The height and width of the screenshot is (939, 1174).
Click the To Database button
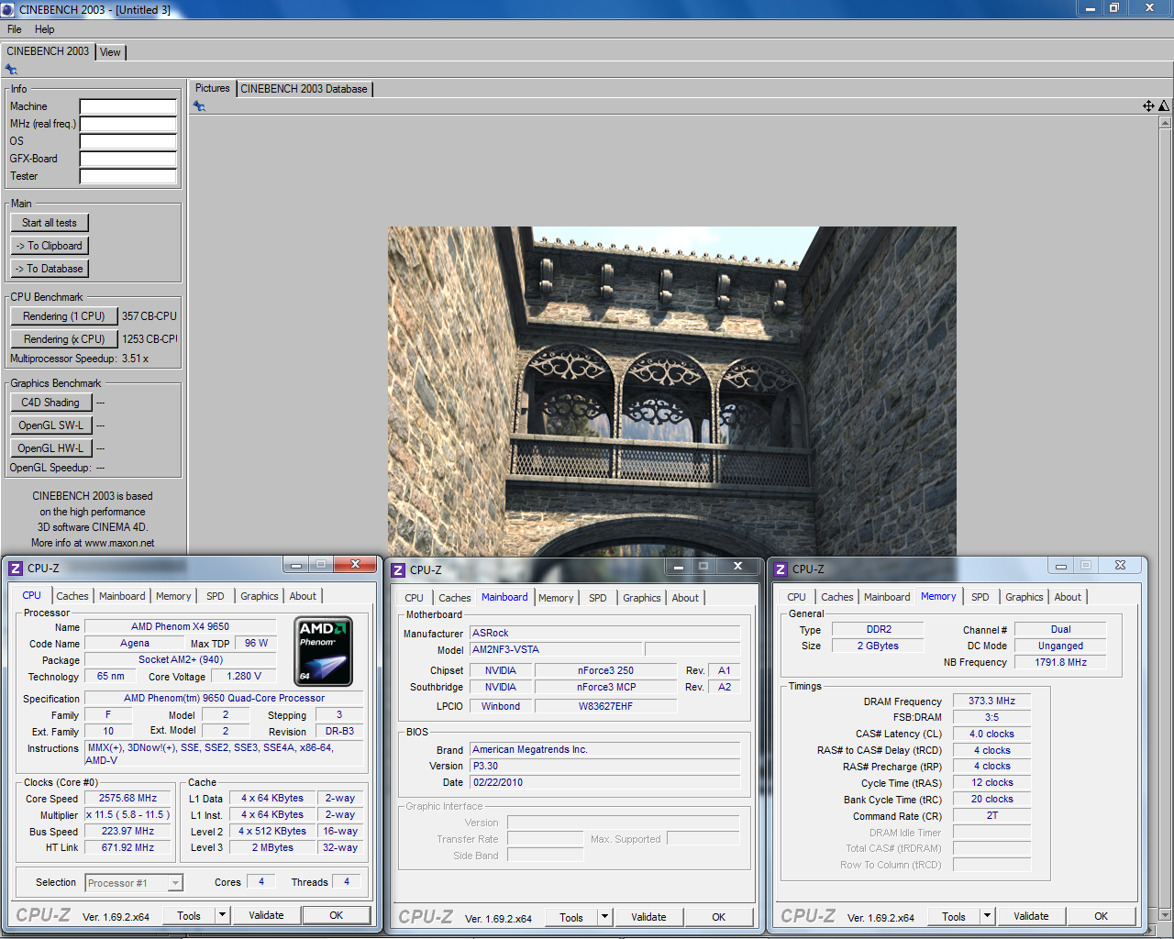(50, 269)
